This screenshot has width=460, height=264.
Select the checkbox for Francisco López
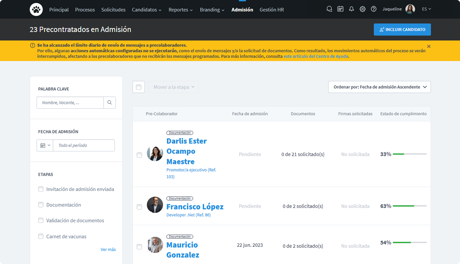139,207
